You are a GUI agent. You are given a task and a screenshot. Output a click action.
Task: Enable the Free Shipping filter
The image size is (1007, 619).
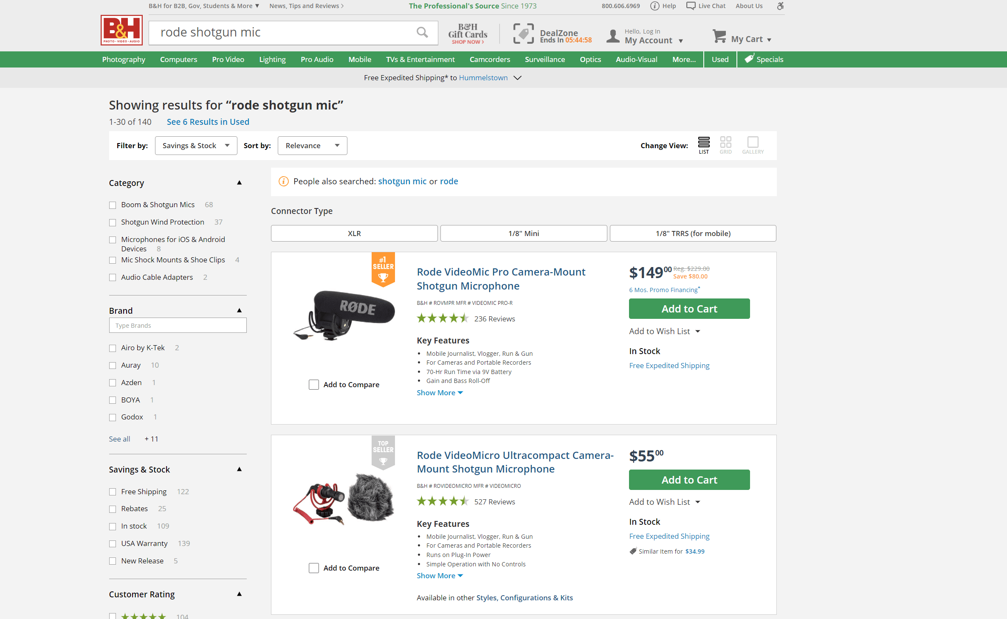point(113,492)
